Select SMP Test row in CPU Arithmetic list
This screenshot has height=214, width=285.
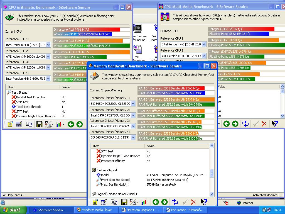[x=20, y=102]
